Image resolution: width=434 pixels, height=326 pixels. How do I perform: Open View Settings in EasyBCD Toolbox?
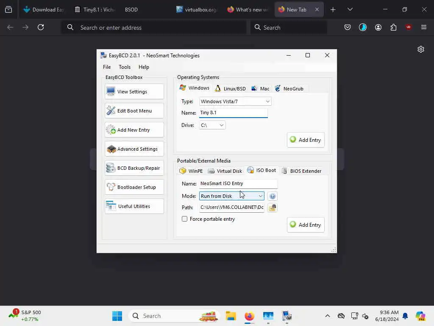(134, 92)
